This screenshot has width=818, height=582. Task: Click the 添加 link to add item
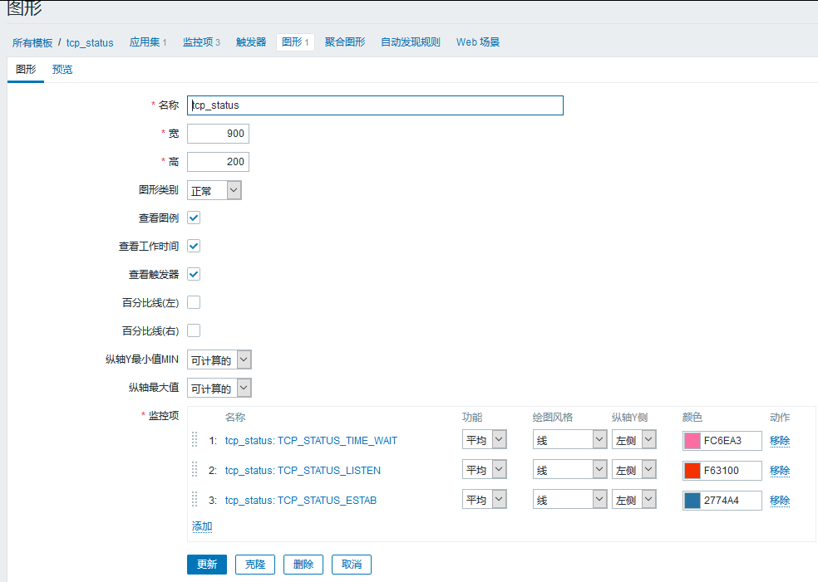coord(202,526)
